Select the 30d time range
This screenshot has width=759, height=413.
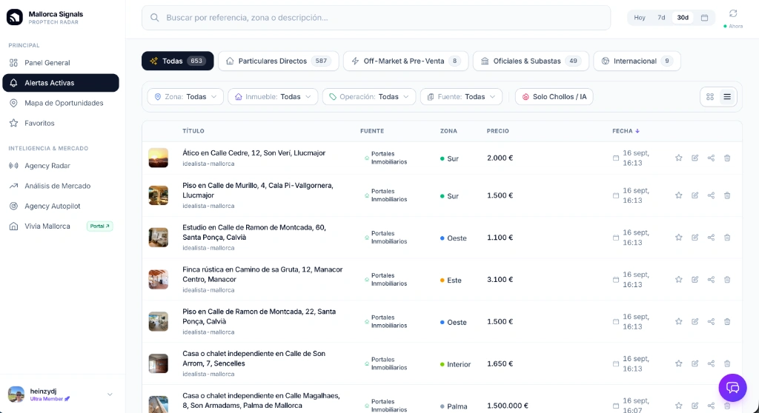(x=683, y=18)
